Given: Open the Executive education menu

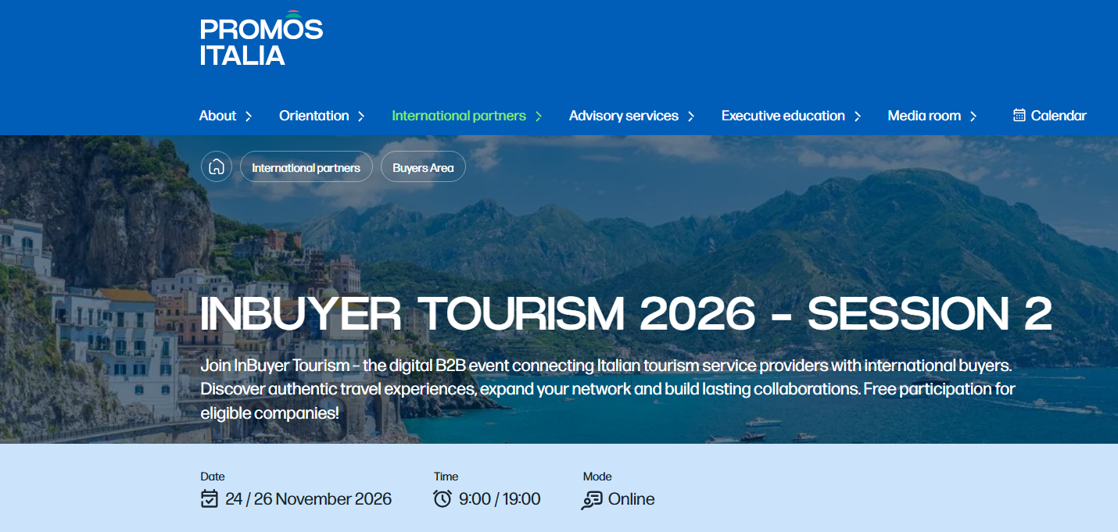Looking at the screenshot, I should pos(783,116).
